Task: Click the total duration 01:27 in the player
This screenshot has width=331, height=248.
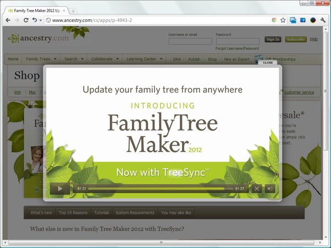Action: (239, 188)
